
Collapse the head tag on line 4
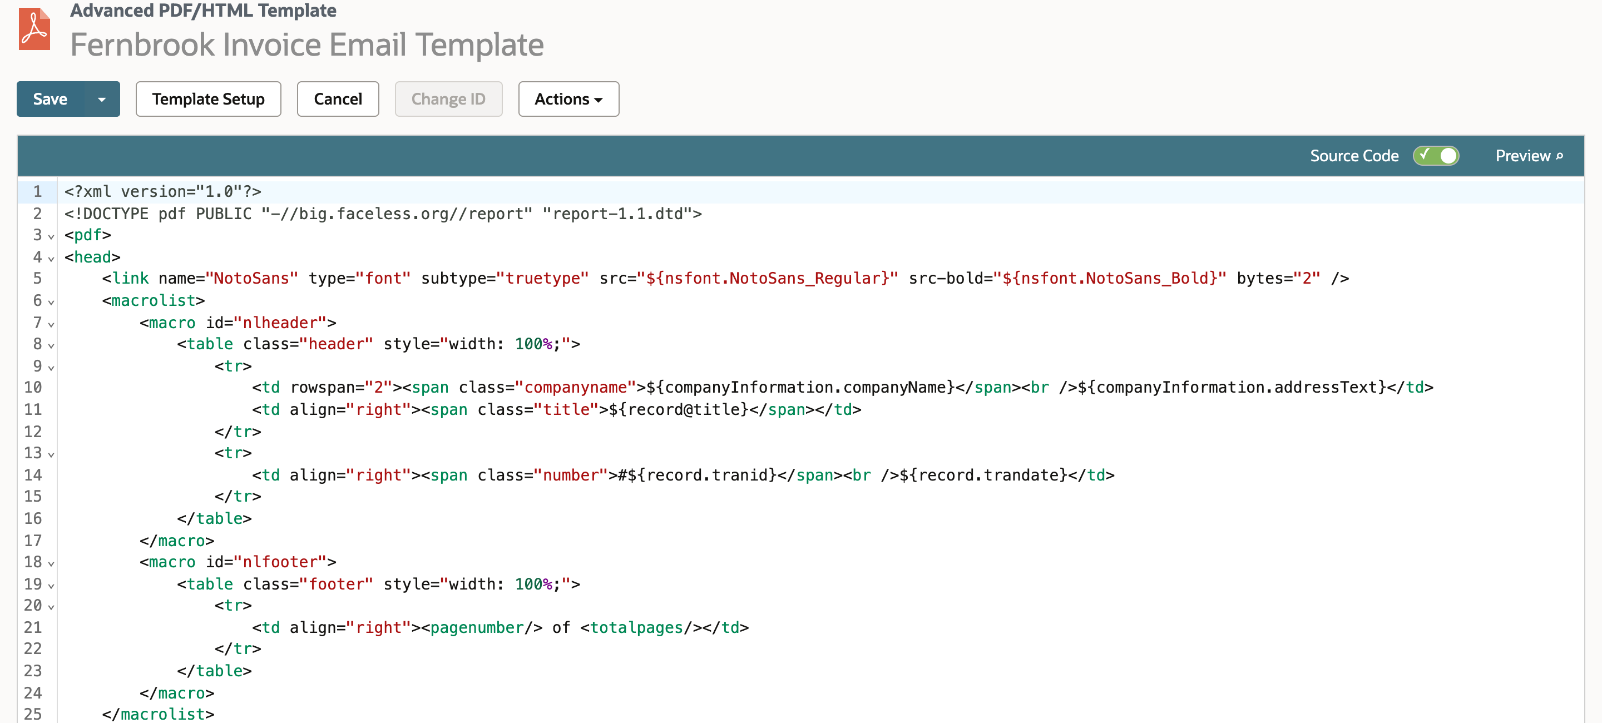point(51,258)
